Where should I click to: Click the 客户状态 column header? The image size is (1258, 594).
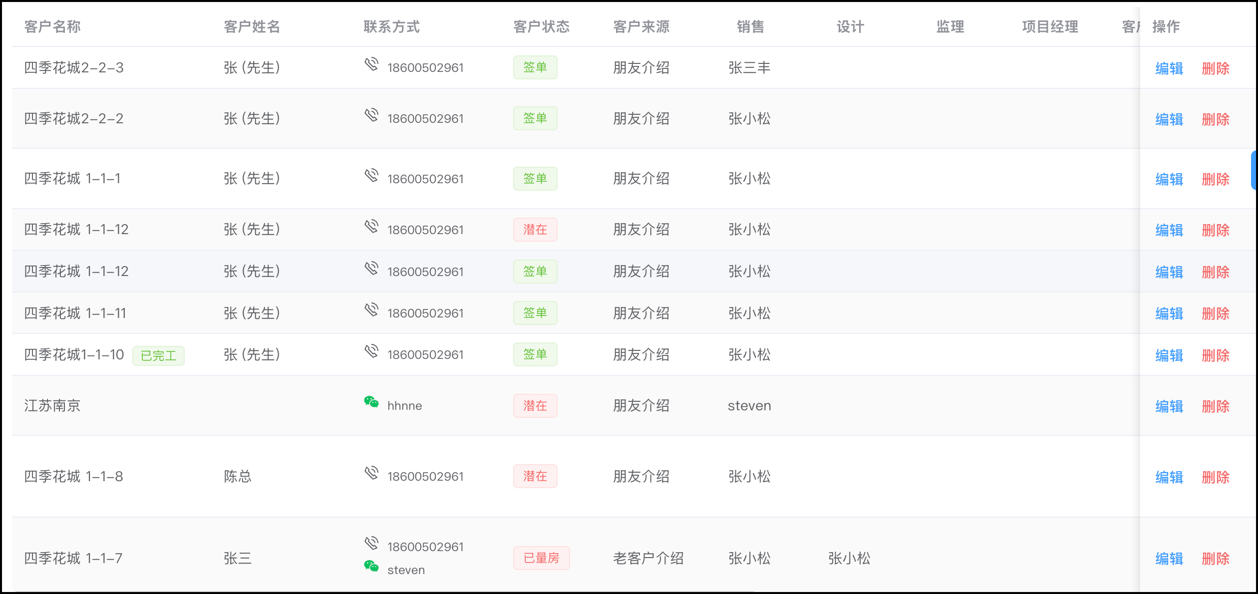pyautogui.click(x=542, y=26)
